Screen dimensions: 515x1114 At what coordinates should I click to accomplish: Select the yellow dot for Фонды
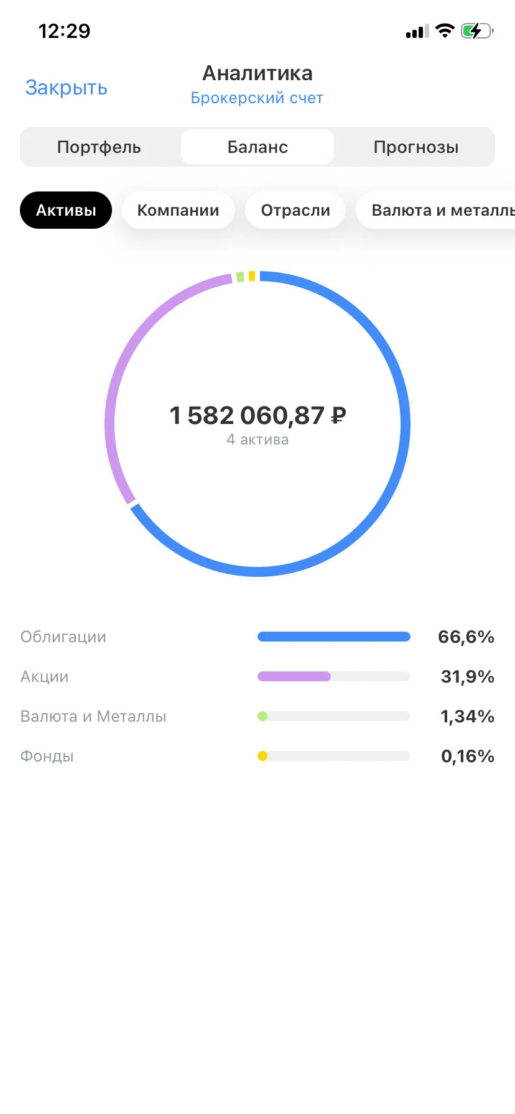[x=262, y=756]
